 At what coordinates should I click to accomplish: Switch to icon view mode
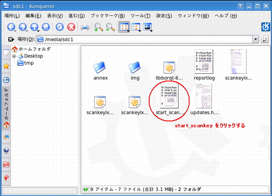[x=124, y=27]
